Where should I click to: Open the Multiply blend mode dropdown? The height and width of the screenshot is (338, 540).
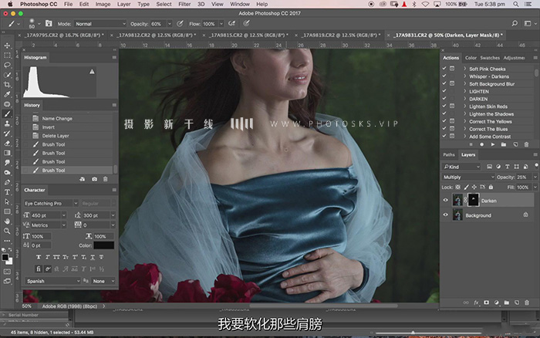(468, 177)
